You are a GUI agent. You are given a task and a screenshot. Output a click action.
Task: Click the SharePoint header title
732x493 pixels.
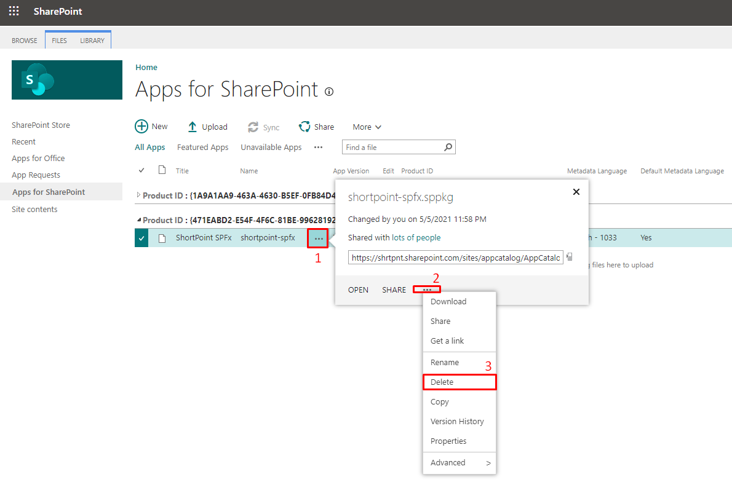pyautogui.click(x=57, y=11)
